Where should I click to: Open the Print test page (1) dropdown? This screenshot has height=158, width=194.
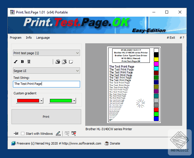[46, 53]
